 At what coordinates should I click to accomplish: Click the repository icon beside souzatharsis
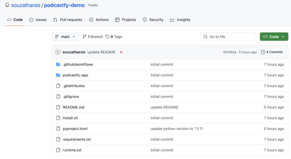tap(7, 5)
